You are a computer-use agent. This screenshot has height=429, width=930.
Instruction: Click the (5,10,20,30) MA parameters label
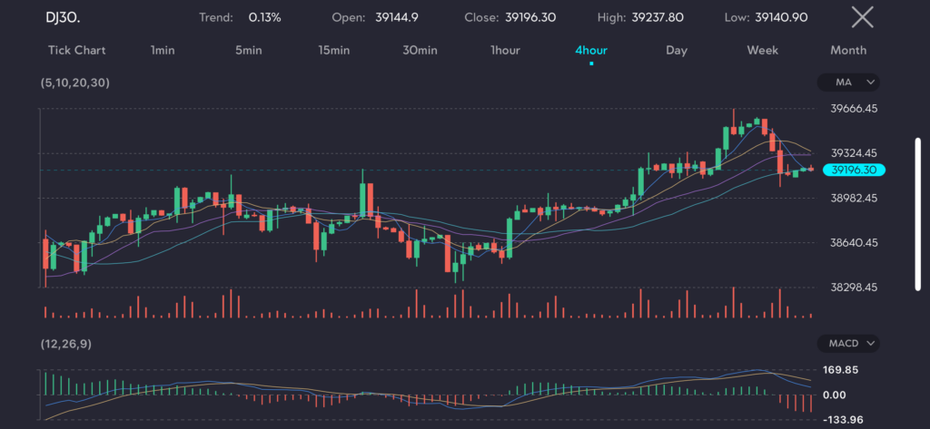[x=74, y=83]
